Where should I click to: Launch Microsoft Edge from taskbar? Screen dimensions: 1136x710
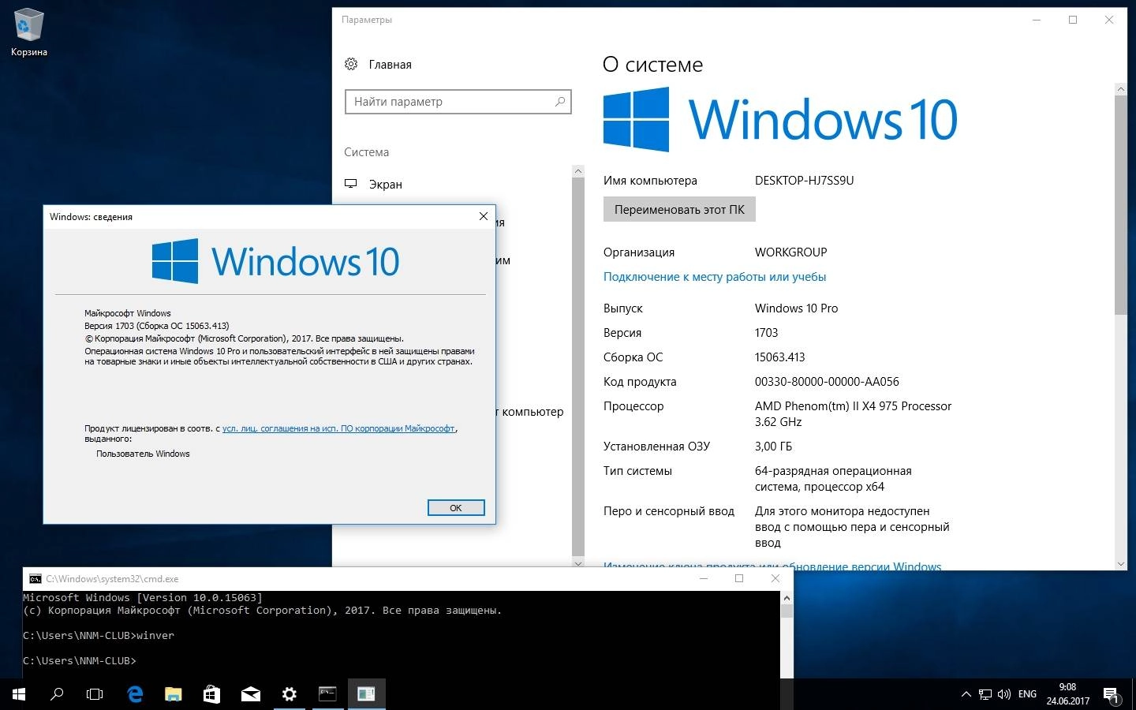point(135,694)
